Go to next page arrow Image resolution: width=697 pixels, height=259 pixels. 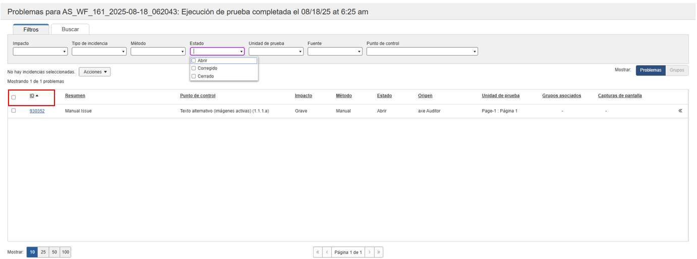click(x=369, y=252)
